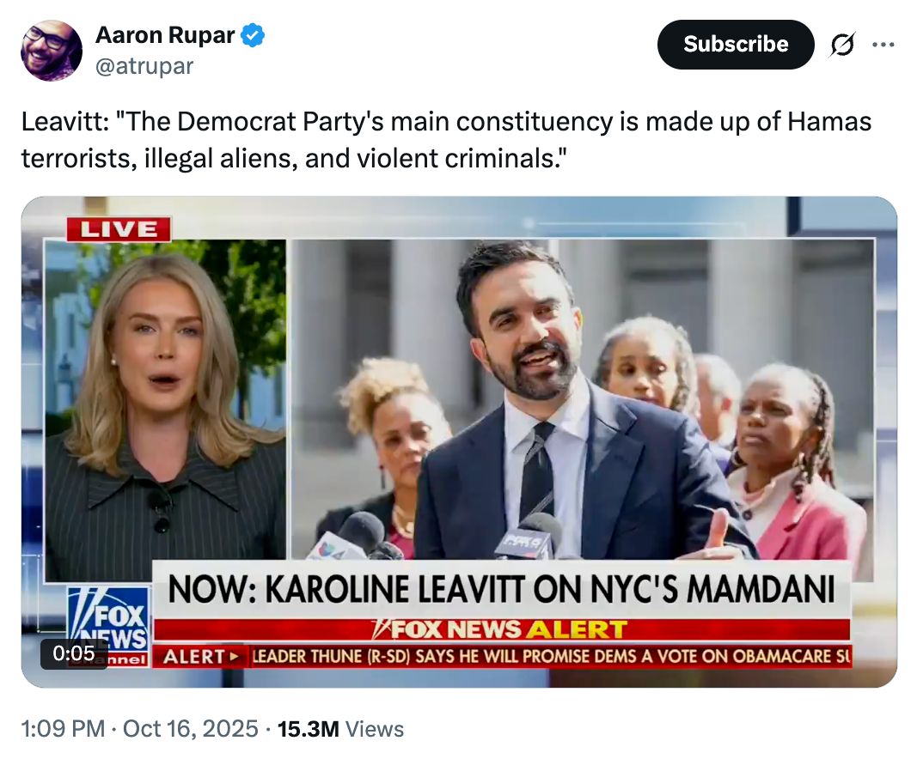
Task: Click the red LIVE badge on video
Action: (x=119, y=229)
